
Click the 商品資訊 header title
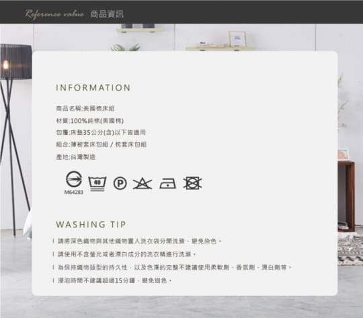[107, 14]
